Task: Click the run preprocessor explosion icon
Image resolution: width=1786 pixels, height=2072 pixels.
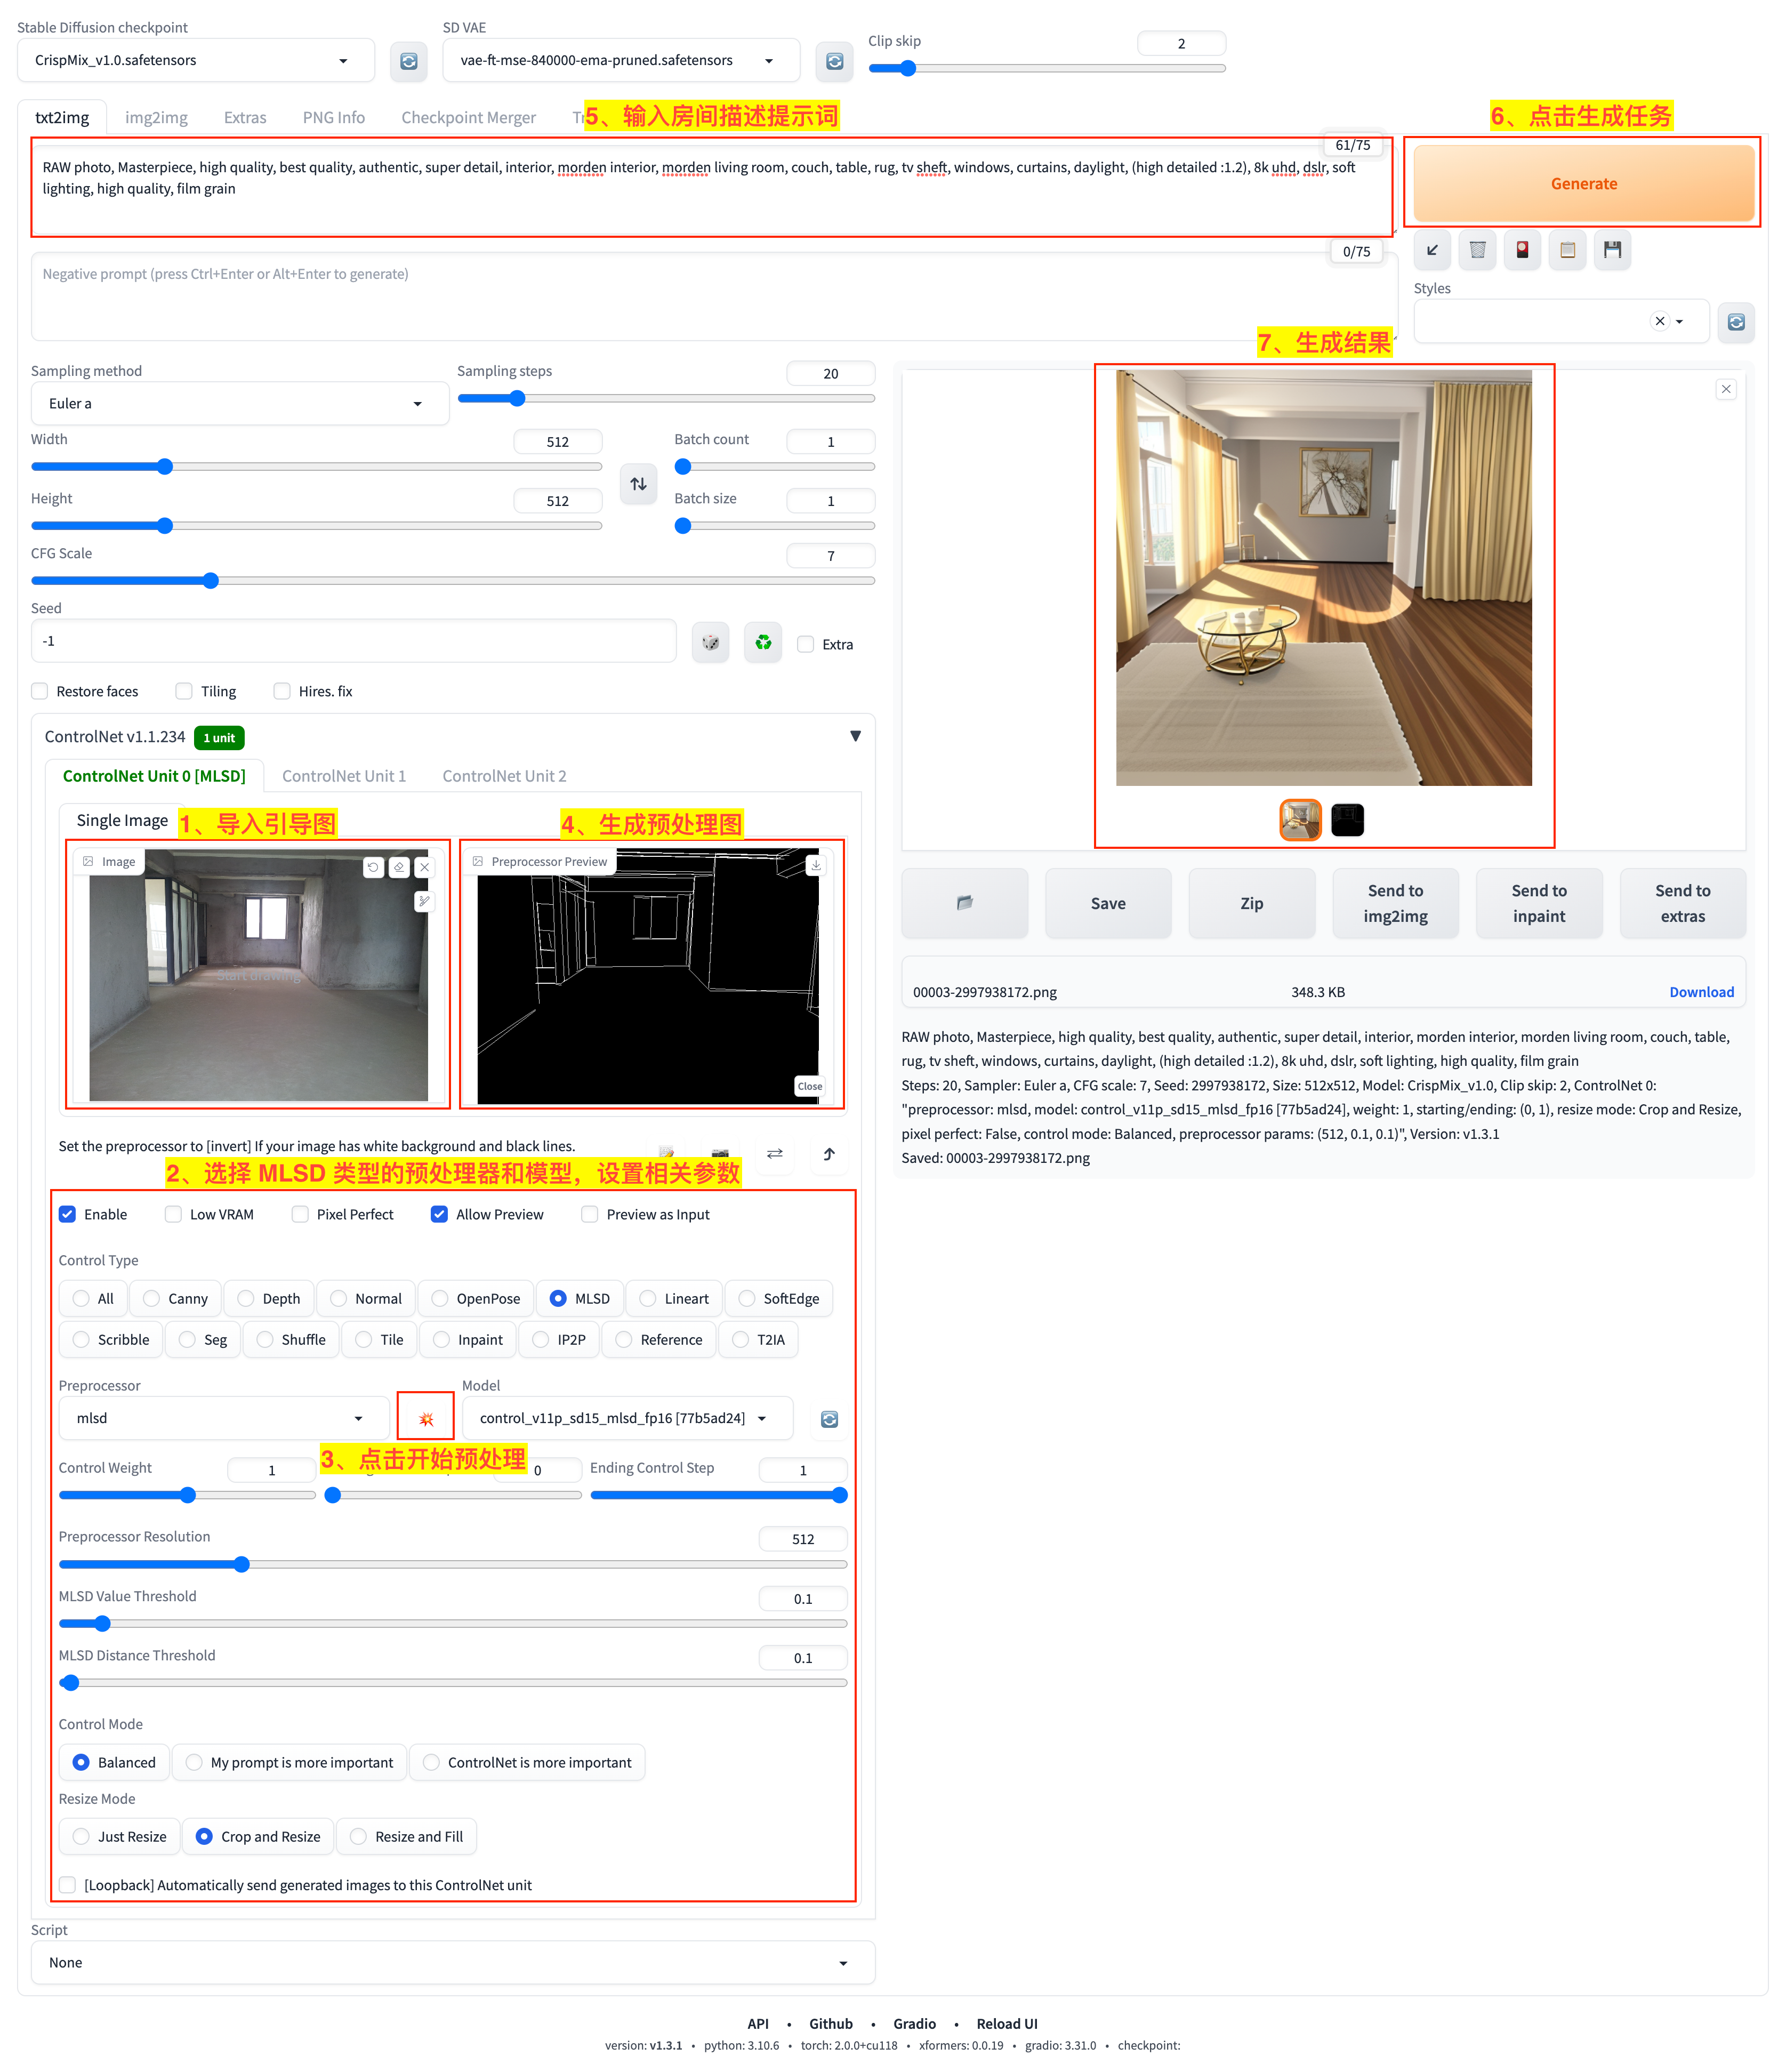Action: tap(425, 1418)
